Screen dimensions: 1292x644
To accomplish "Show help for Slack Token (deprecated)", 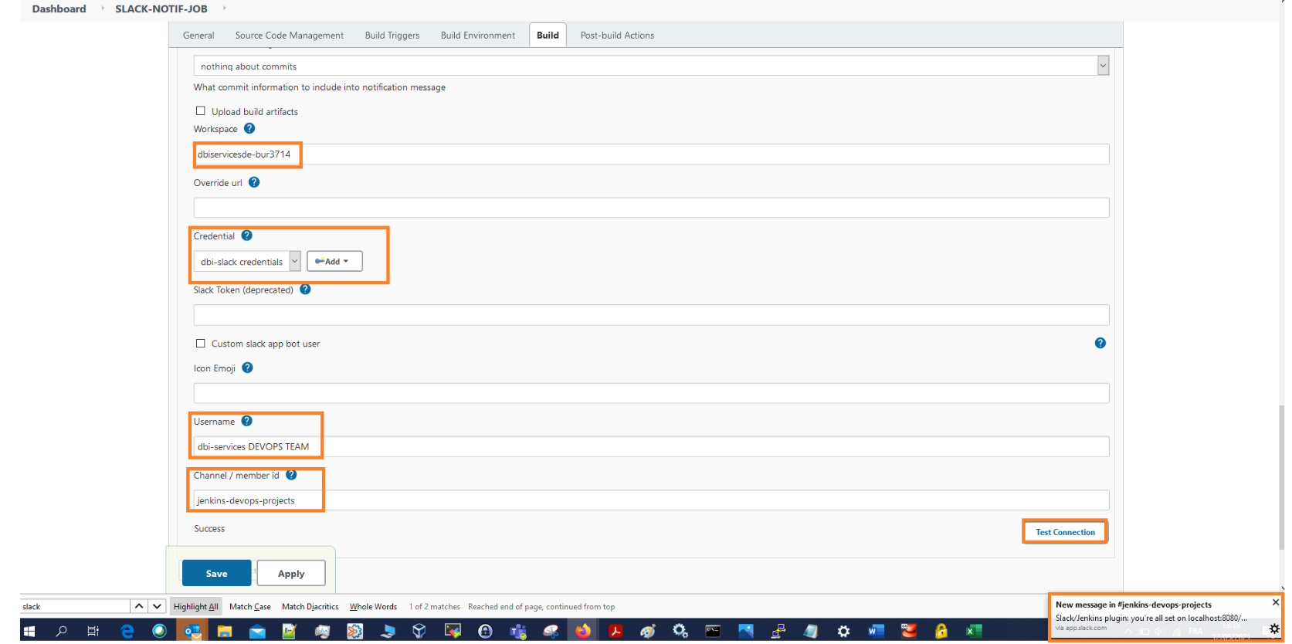I will [305, 290].
